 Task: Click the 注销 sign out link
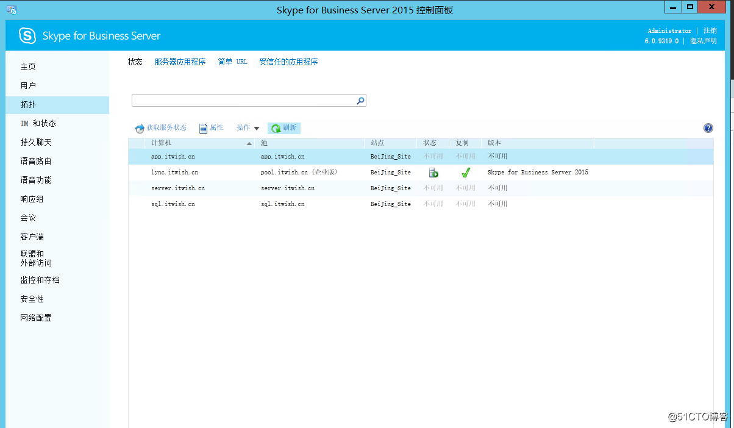(x=710, y=30)
